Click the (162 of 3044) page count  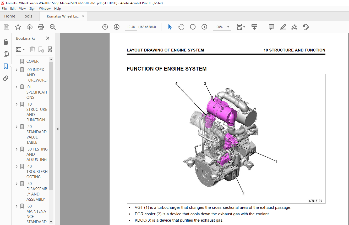click(x=147, y=27)
